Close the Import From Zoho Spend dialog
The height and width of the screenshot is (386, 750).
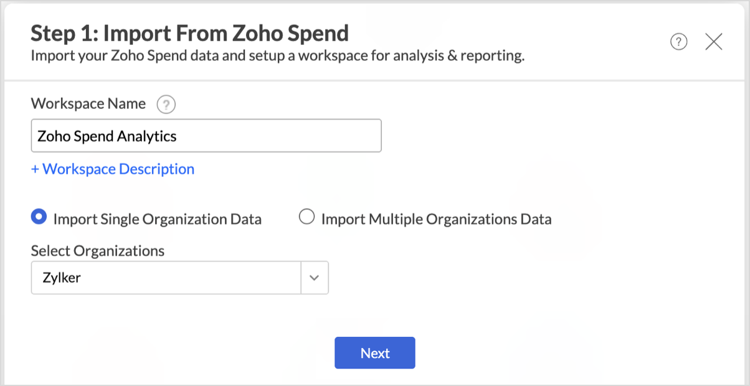click(x=713, y=42)
